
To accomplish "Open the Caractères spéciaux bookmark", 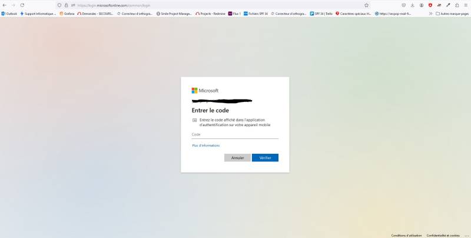I will tap(354, 14).
